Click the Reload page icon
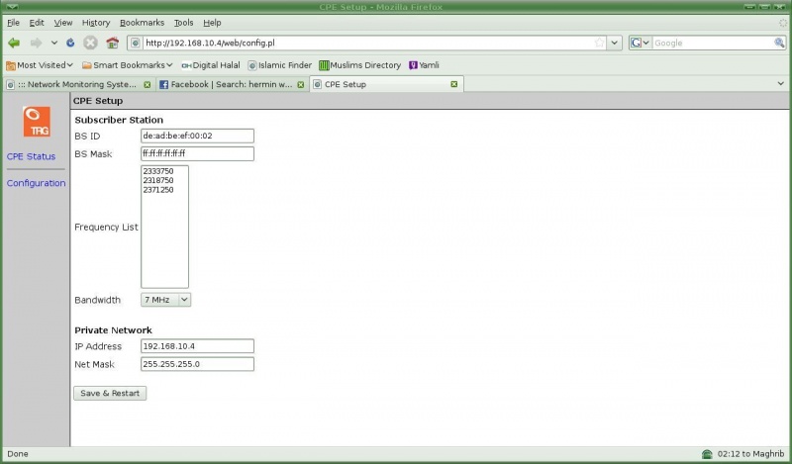792x464 pixels. pos(70,44)
